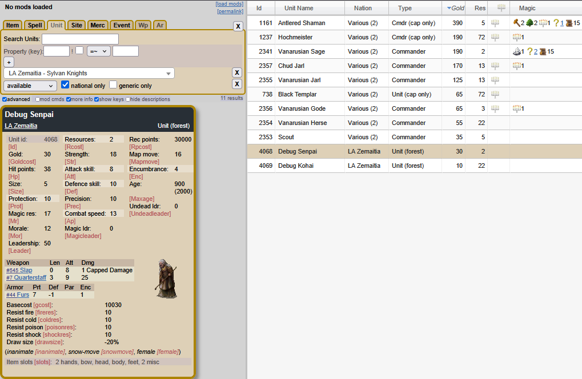Switch to the Item tab

(12, 25)
